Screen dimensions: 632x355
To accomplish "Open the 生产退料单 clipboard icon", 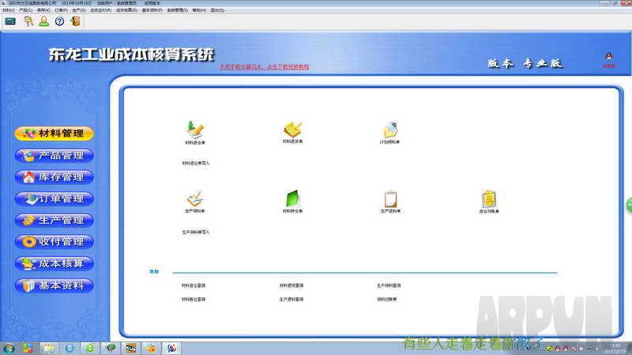I will point(389,199).
